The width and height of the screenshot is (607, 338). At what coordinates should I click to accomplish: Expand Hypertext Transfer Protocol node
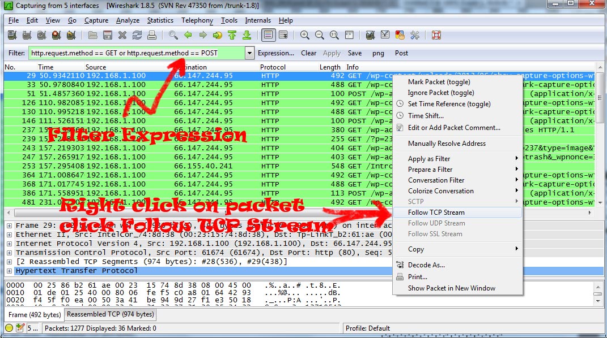[9, 271]
